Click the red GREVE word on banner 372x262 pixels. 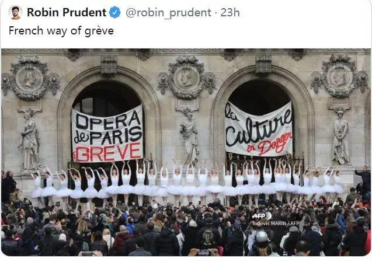[108, 152]
